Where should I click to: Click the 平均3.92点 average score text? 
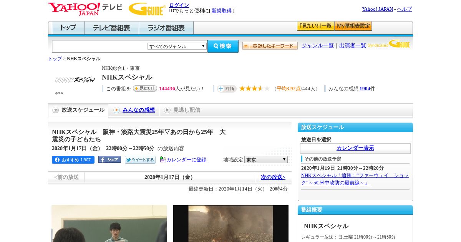289,89
